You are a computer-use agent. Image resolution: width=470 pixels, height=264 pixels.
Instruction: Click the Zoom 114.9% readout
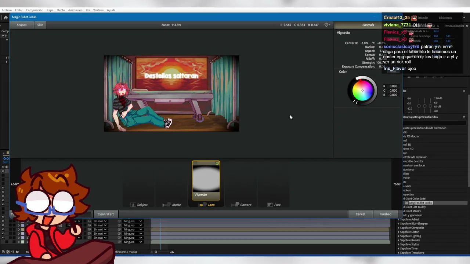coord(171,25)
